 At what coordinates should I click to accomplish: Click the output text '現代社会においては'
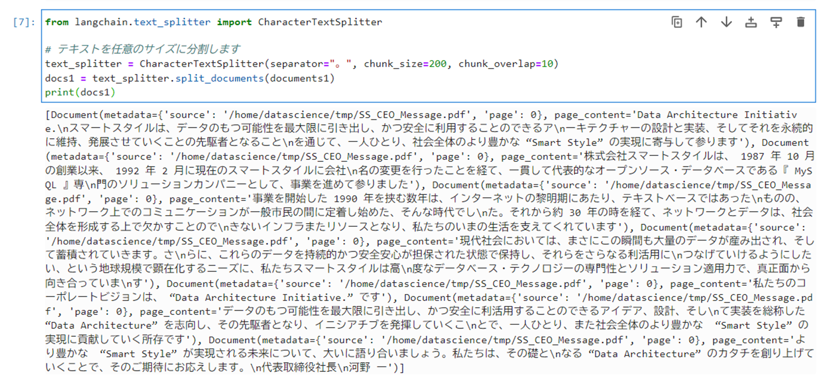pos(508,241)
